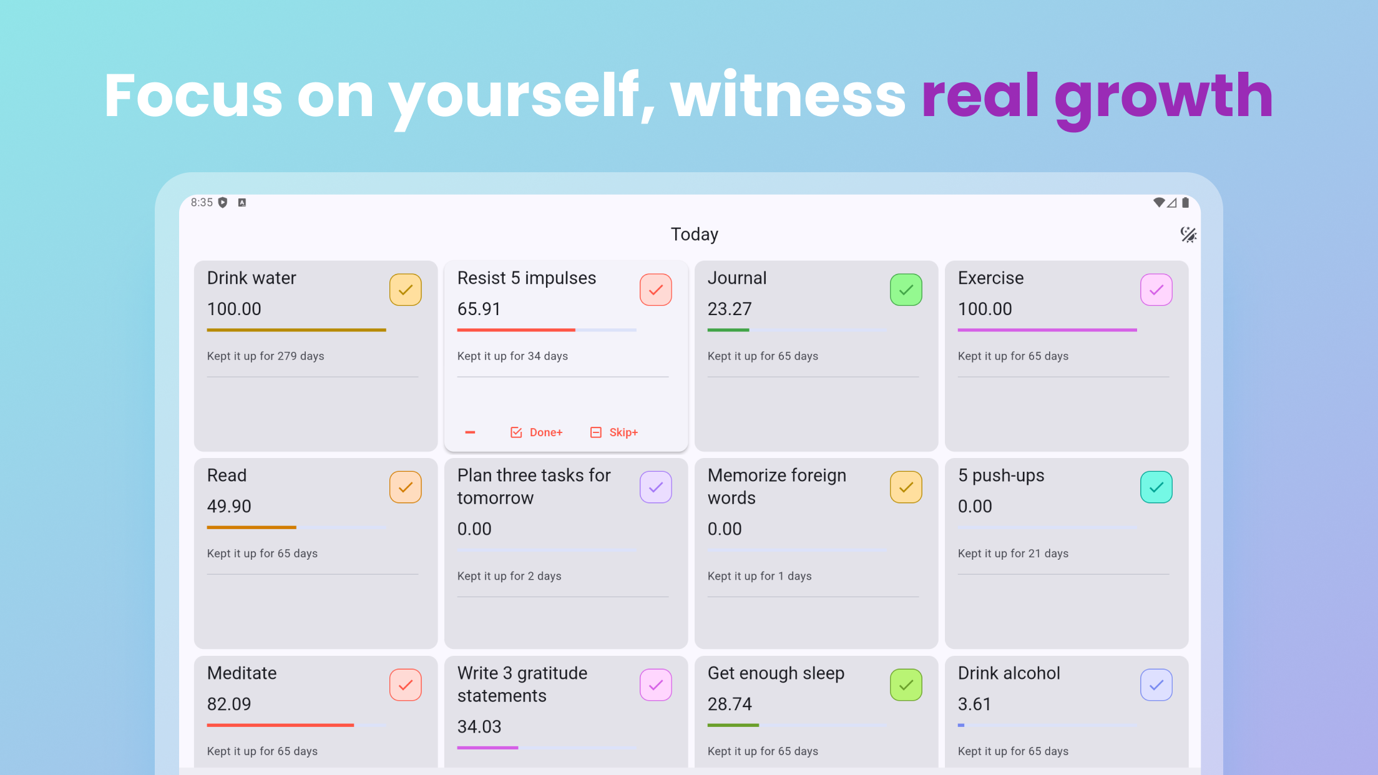The height and width of the screenshot is (775, 1378).
Task: Click the minus icon on Resist 5 impulses
Action: 470,432
